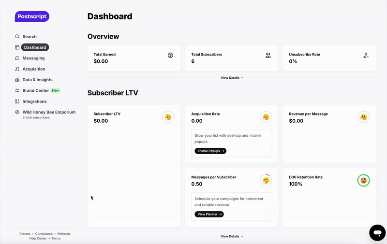Click the Unsubscribe Rate person icon
Image resolution: width=387 pixels, height=244 pixels.
click(366, 56)
